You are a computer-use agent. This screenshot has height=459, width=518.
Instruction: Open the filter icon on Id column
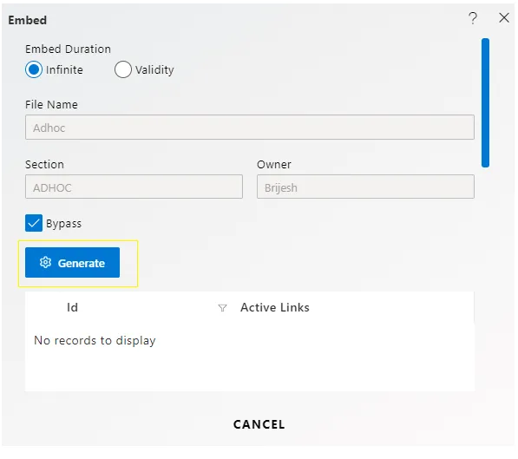(x=222, y=308)
